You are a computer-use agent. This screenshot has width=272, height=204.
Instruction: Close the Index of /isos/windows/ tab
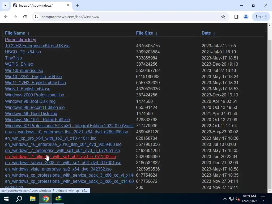[x=68, y=5]
